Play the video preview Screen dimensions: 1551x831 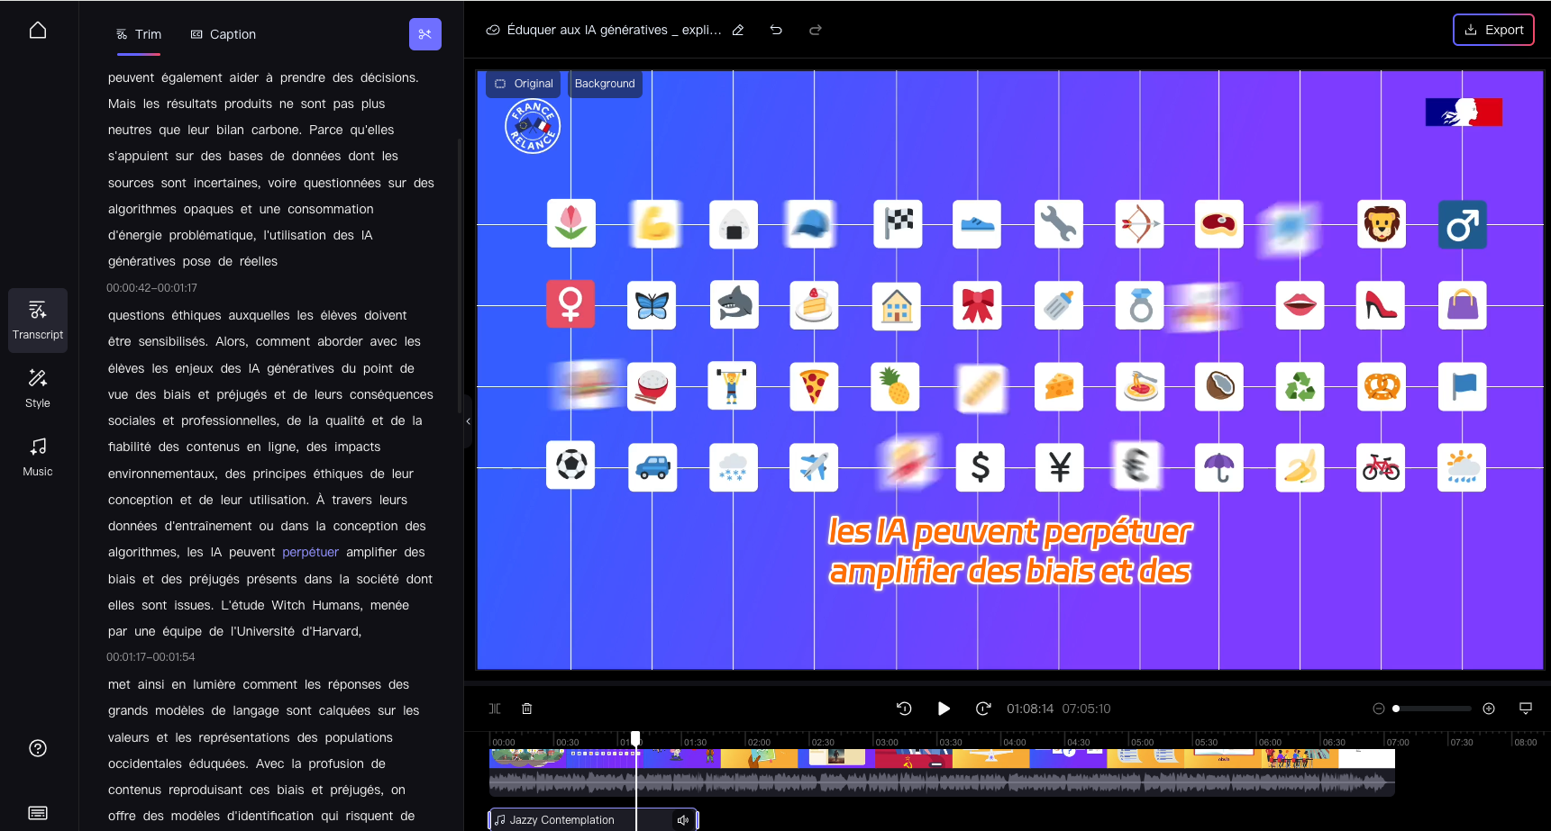tap(944, 709)
